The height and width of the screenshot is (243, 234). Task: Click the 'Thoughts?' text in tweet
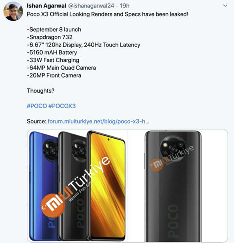(41, 91)
